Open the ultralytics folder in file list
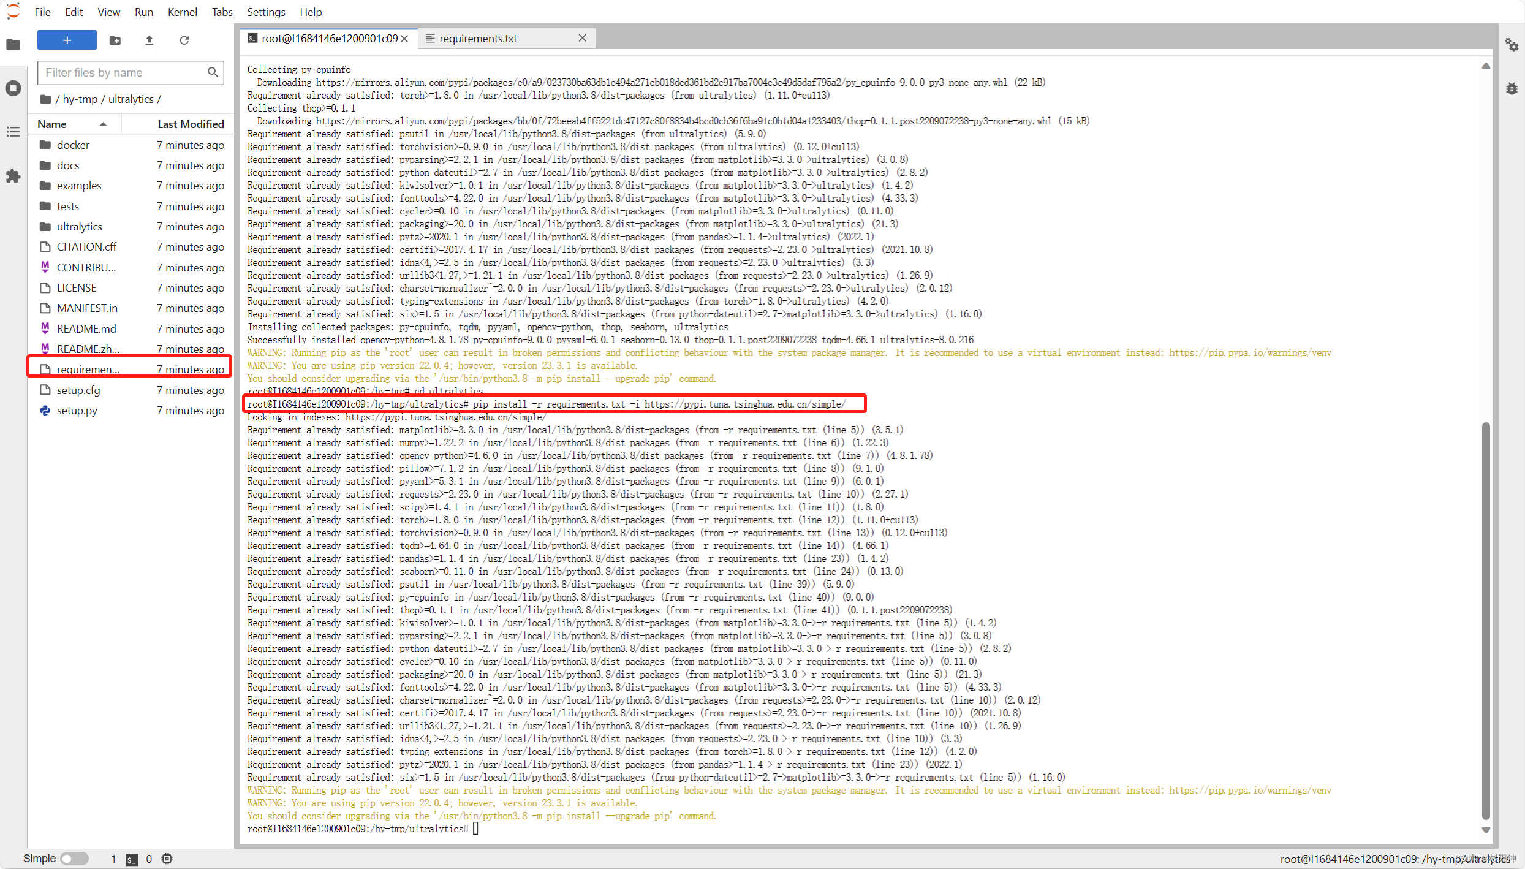This screenshot has height=869, width=1525. pyautogui.click(x=79, y=227)
